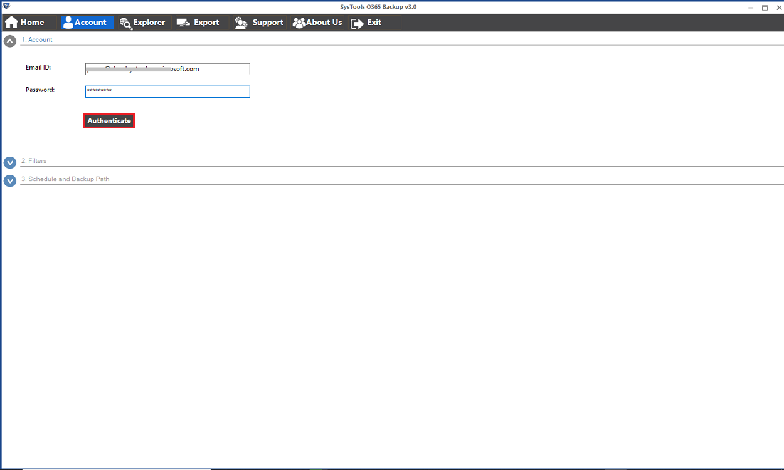
Task: Click the Export monitor icon
Action: click(183, 23)
